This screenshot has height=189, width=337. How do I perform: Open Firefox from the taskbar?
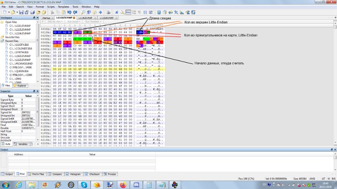coord(123,185)
